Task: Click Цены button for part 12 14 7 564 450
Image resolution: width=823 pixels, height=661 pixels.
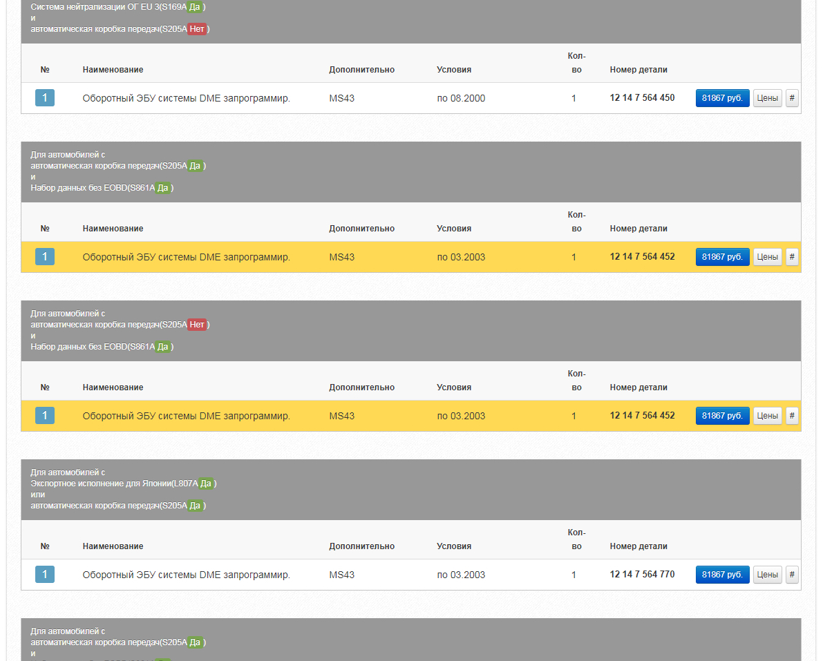Action: [x=767, y=98]
